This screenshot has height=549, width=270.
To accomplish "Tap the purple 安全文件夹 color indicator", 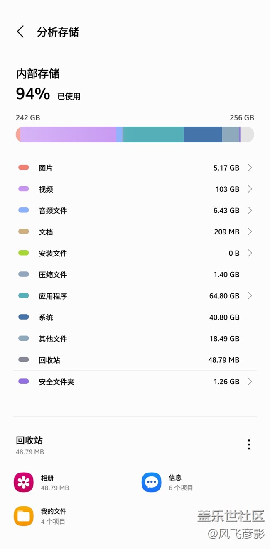I will pos(24,381).
